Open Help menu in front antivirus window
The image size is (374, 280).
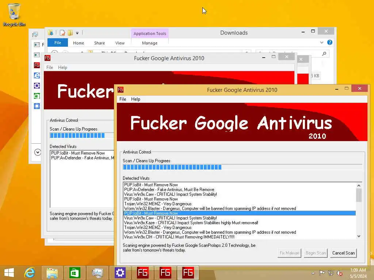(x=136, y=99)
